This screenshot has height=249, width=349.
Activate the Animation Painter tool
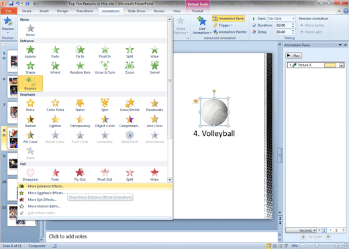pyautogui.click(x=230, y=32)
